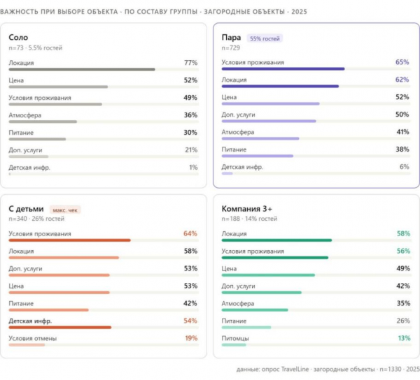Click the Локация 77% bar in Соло
The image size is (420, 380).
[x=82, y=69]
